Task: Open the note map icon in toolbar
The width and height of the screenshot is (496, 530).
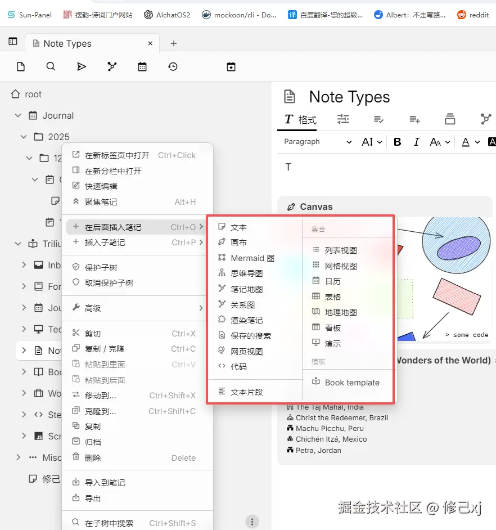Action: (112, 67)
